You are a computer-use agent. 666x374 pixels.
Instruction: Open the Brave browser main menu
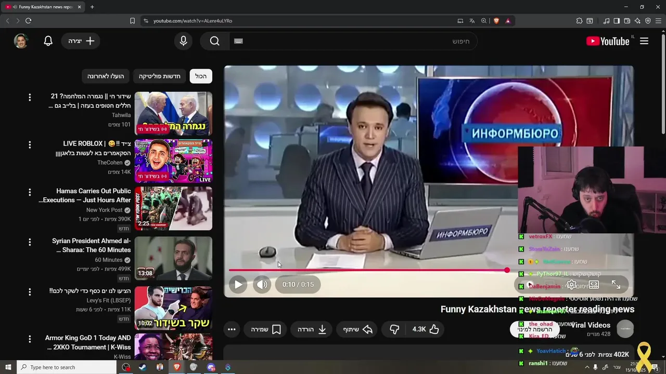point(658,21)
